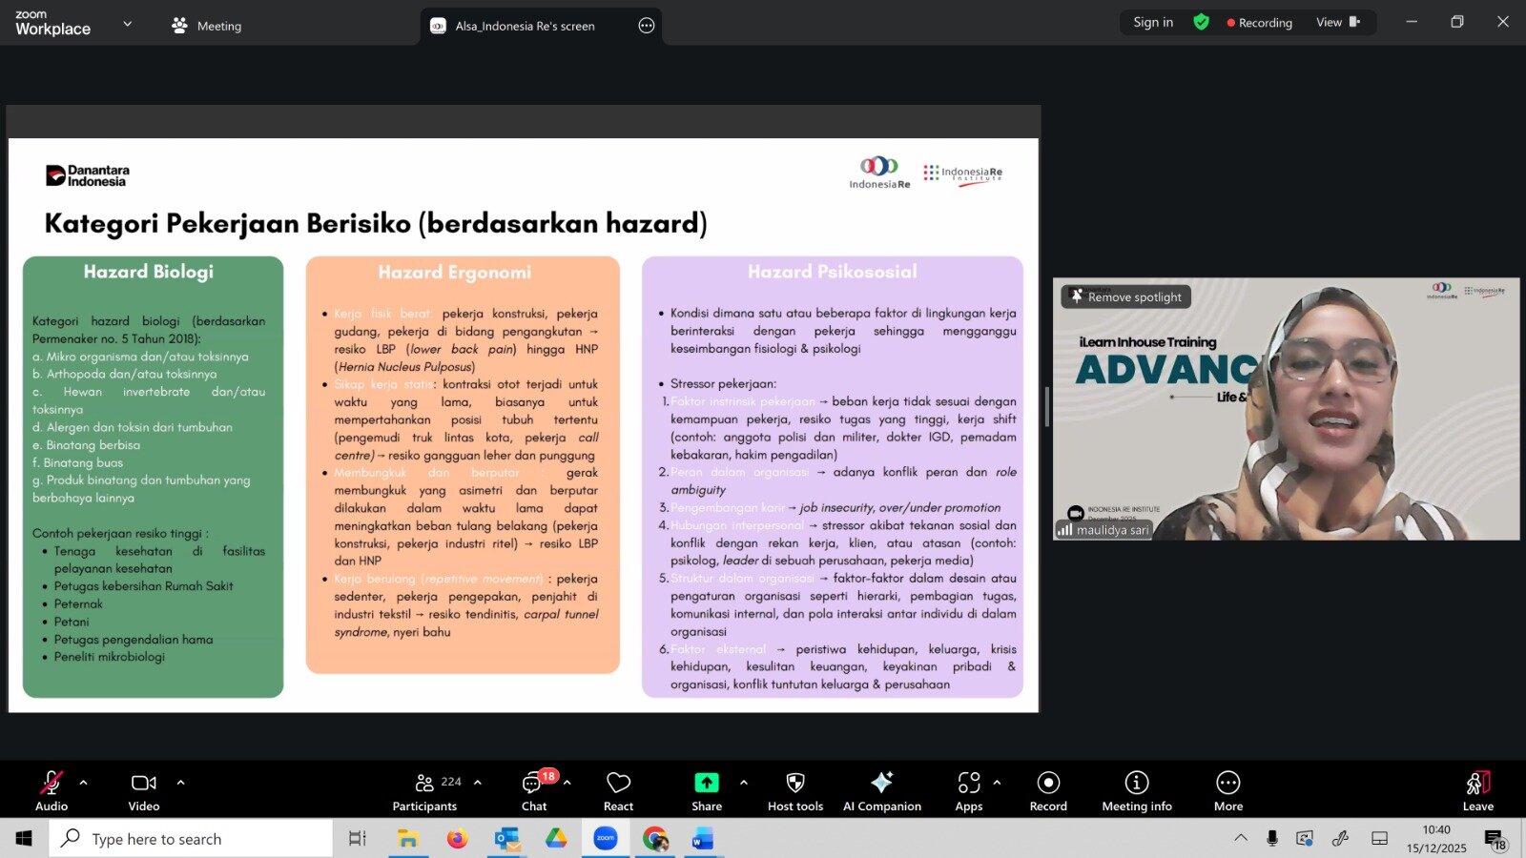The image size is (1526, 858).
Task: Unmute the microphone Audio button
Action: 52,791
